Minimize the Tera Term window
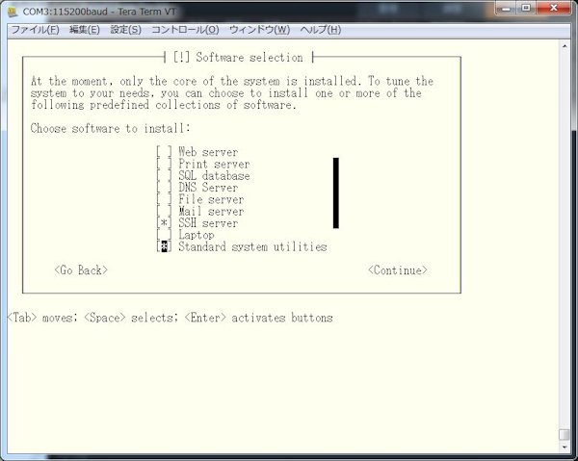This screenshot has width=578, height=461. pos(507,9)
